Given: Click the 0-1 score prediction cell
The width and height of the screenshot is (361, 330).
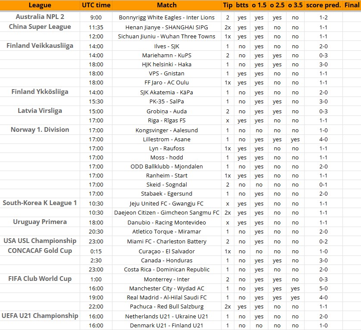Looking at the screenshot, I should [323, 184].
